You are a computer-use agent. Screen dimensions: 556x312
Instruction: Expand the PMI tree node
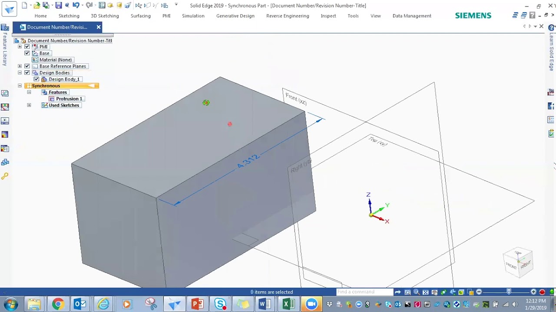point(20,47)
